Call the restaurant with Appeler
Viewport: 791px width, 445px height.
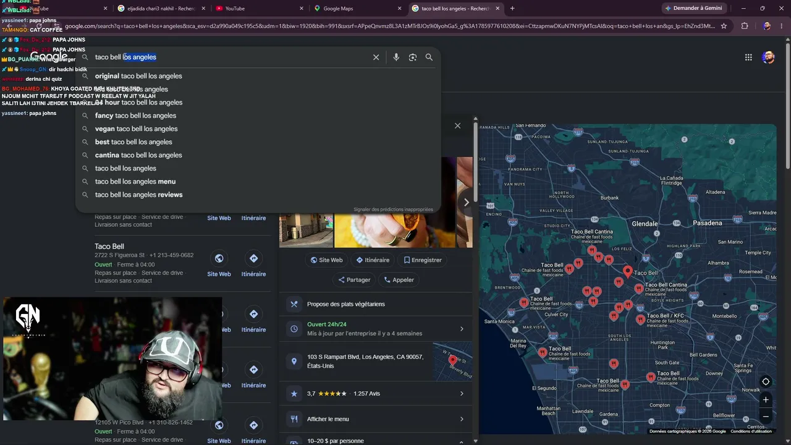(x=399, y=280)
